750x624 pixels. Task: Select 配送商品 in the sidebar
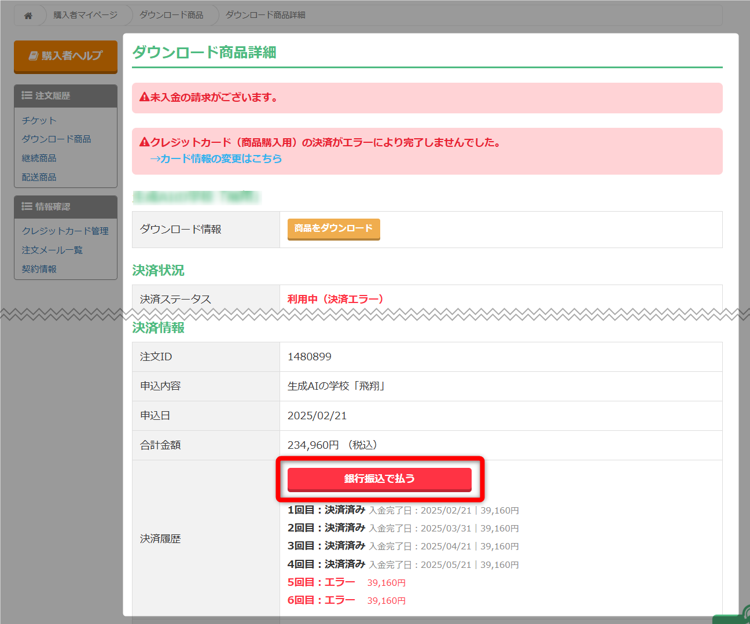coord(39,177)
